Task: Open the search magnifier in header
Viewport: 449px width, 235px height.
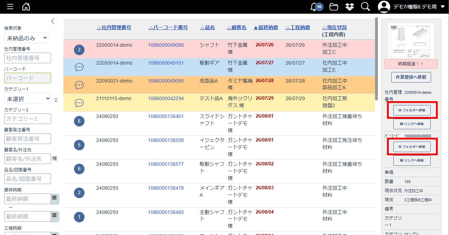Action: (x=366, y=7)
